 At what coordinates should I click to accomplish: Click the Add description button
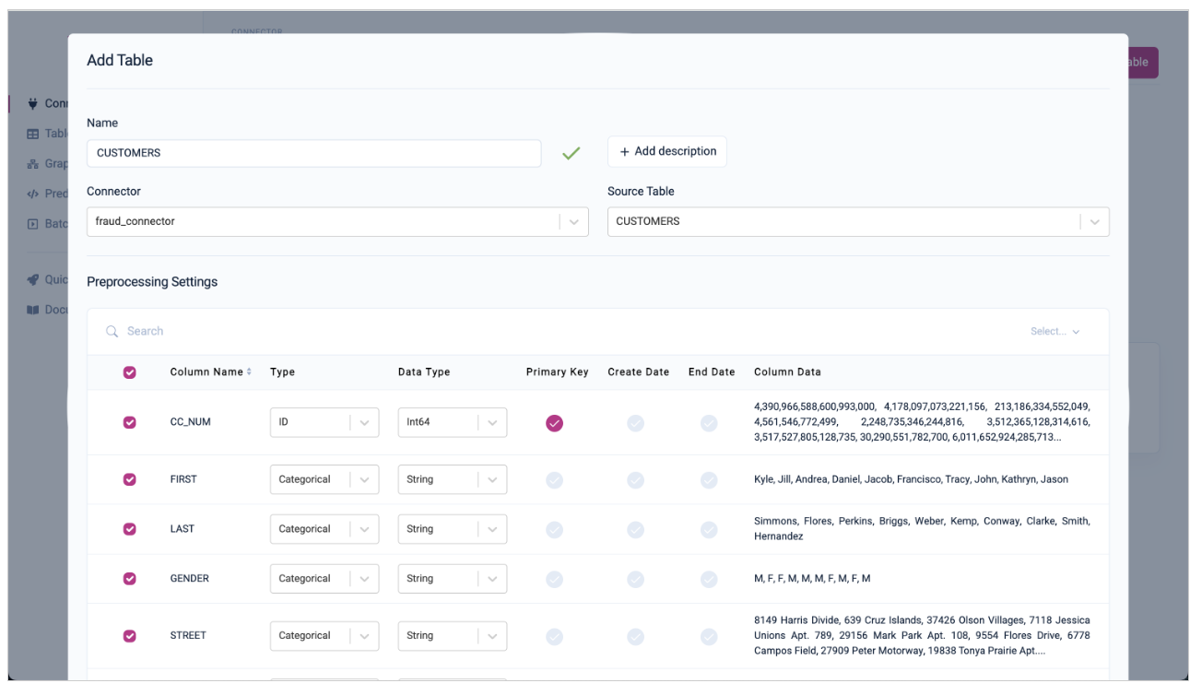tap(667, 152)
